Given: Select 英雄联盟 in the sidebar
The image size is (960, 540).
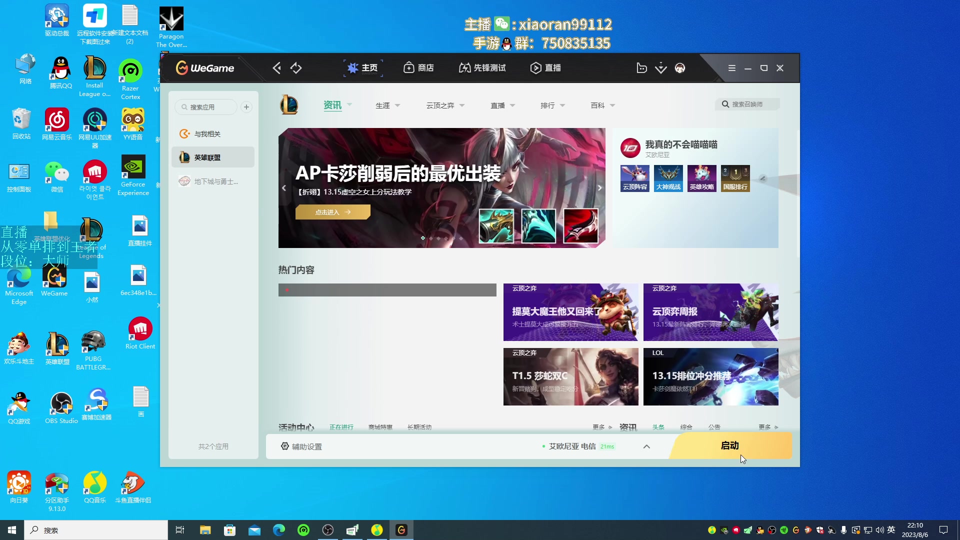Looking at the screenshot, I should 213,157.
